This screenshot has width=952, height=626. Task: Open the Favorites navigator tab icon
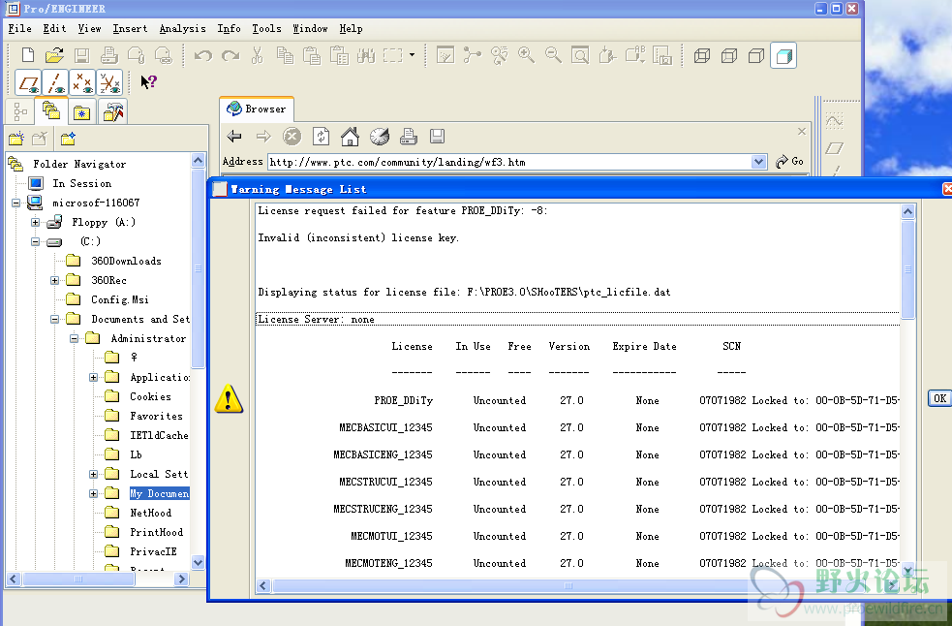click(81, 111)
